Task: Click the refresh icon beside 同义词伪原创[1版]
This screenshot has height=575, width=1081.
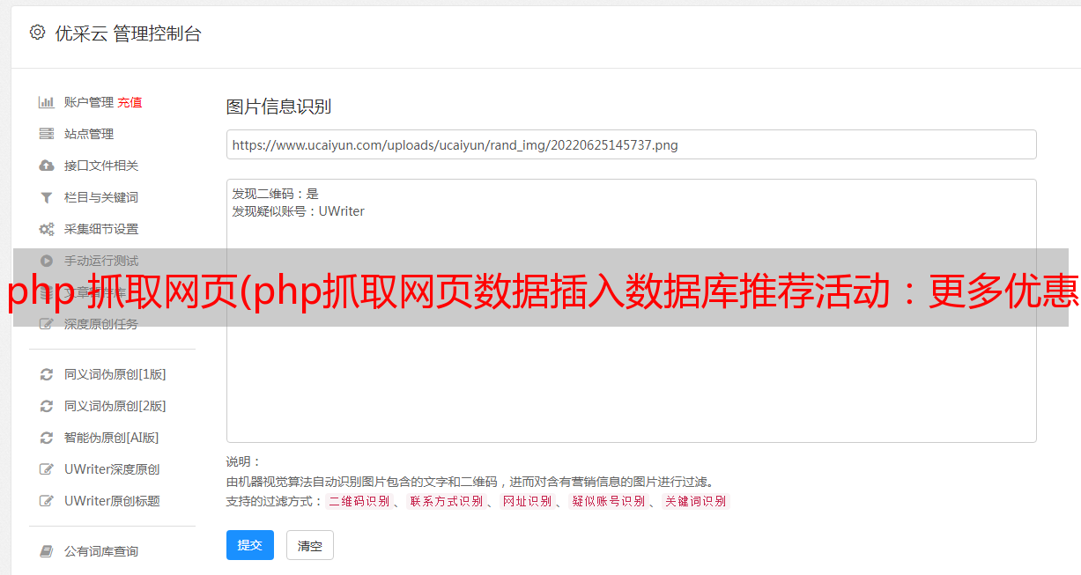Action: click(x=47, y=374)
